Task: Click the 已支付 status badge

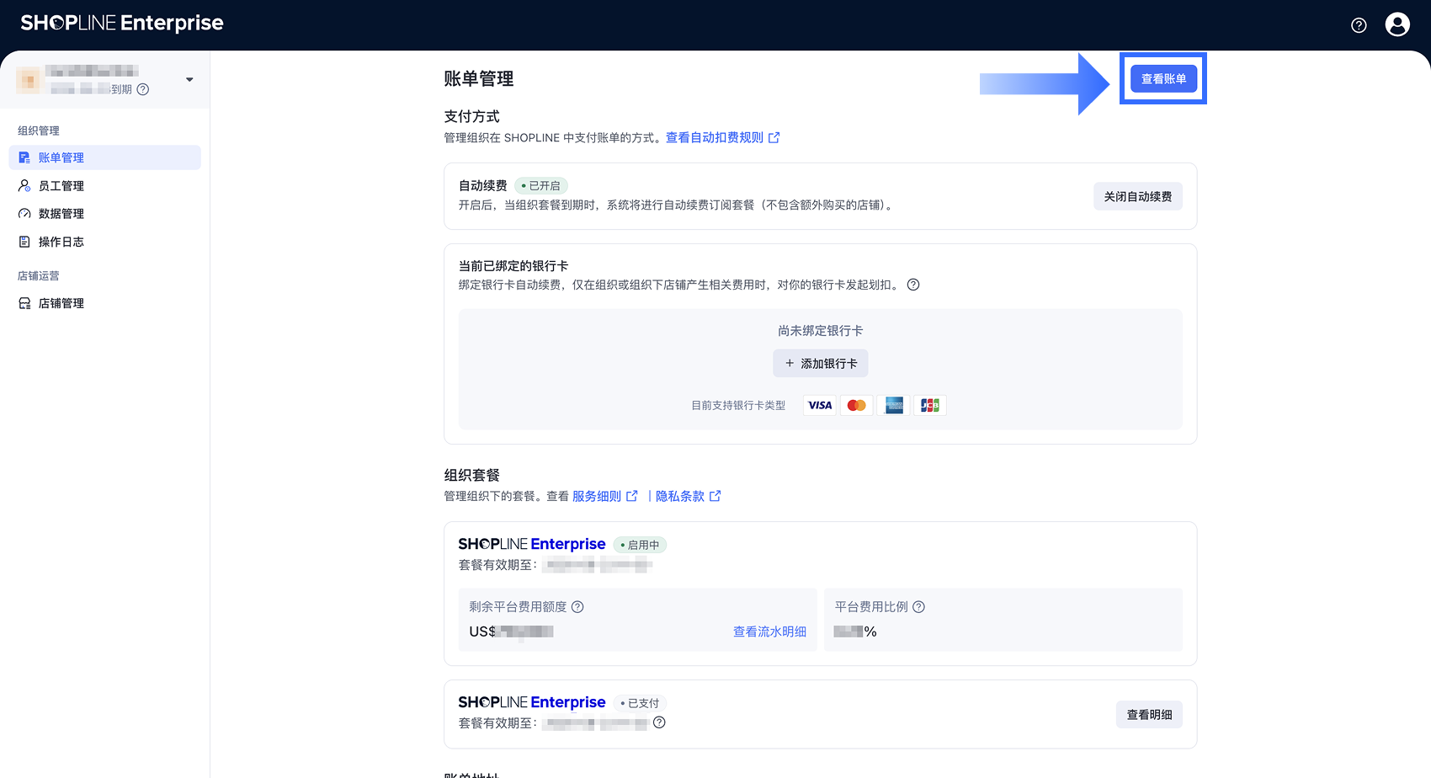Action: (640, 703)
